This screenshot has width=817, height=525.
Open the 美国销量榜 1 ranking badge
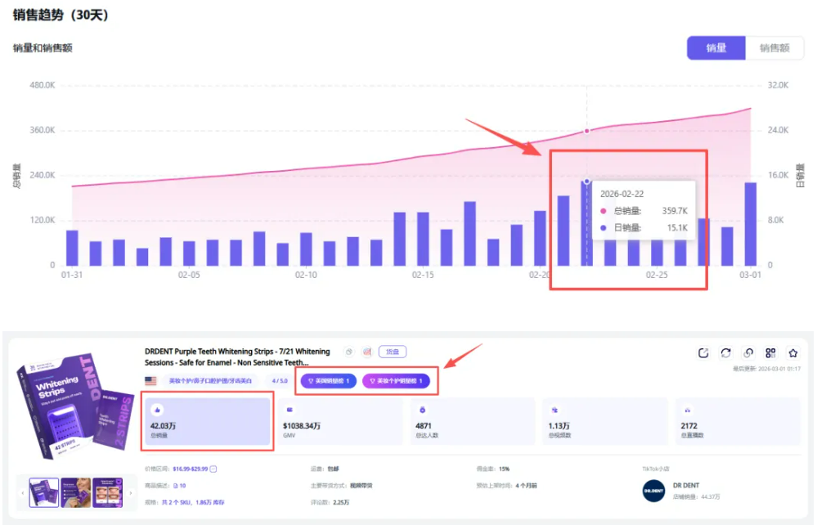point(328,381)
